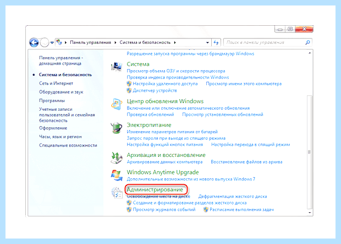Click Изменение параметров питания от батарей
The image size is (341, 244).
click(x=172, y=132)
